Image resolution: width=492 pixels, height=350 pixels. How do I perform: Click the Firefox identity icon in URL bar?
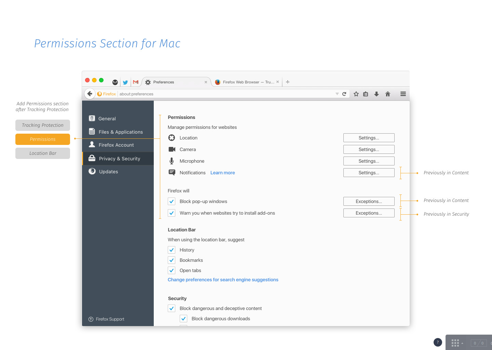click(x=99, y=94)
